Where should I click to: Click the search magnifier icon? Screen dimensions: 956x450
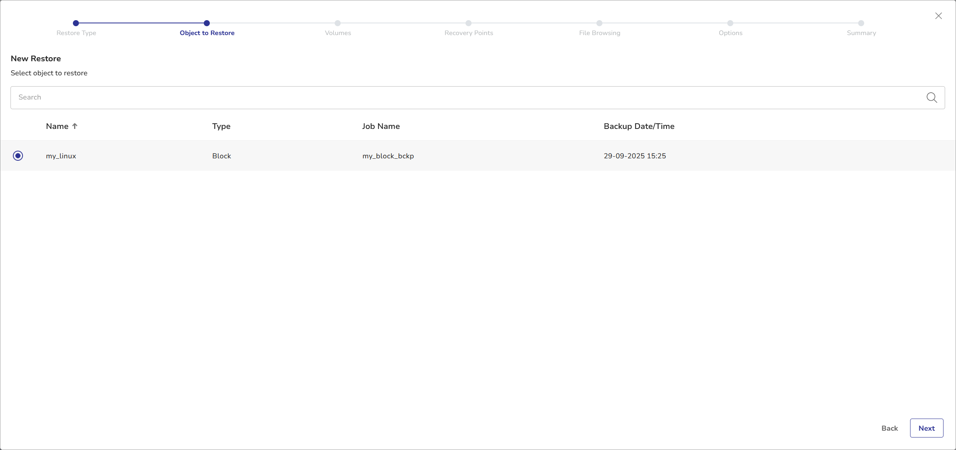[x=931, y=97]
